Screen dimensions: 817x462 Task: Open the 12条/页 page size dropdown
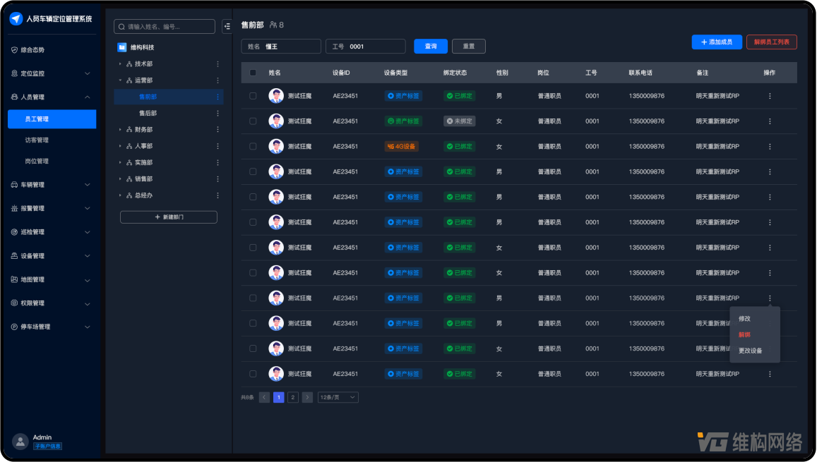[338, 397]
